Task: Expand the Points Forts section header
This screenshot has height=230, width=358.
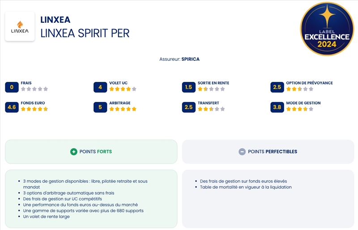Action: (x=91, y=152)
